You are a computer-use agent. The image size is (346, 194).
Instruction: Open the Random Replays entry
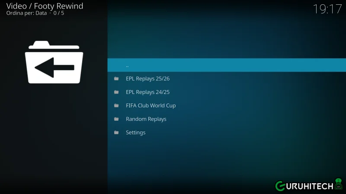coord(227,119)
